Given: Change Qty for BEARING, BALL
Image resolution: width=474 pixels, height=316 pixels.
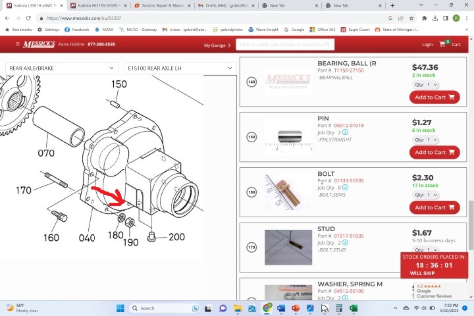Looking at the screenshot, I should [426, 85].
